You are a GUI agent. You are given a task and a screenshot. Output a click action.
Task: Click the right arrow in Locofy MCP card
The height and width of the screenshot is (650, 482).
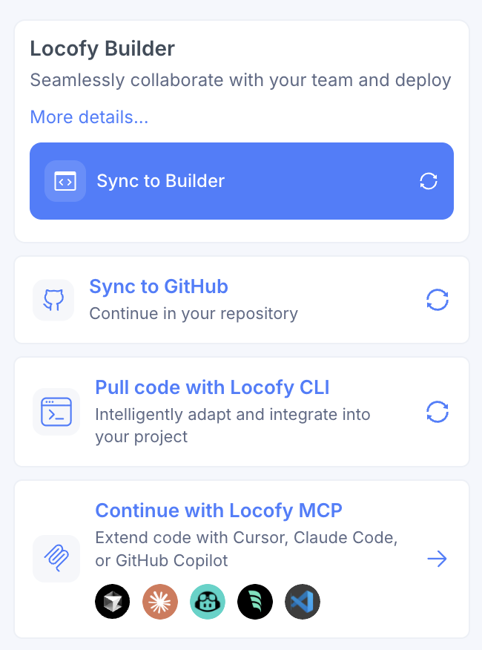tap(437, 559)
